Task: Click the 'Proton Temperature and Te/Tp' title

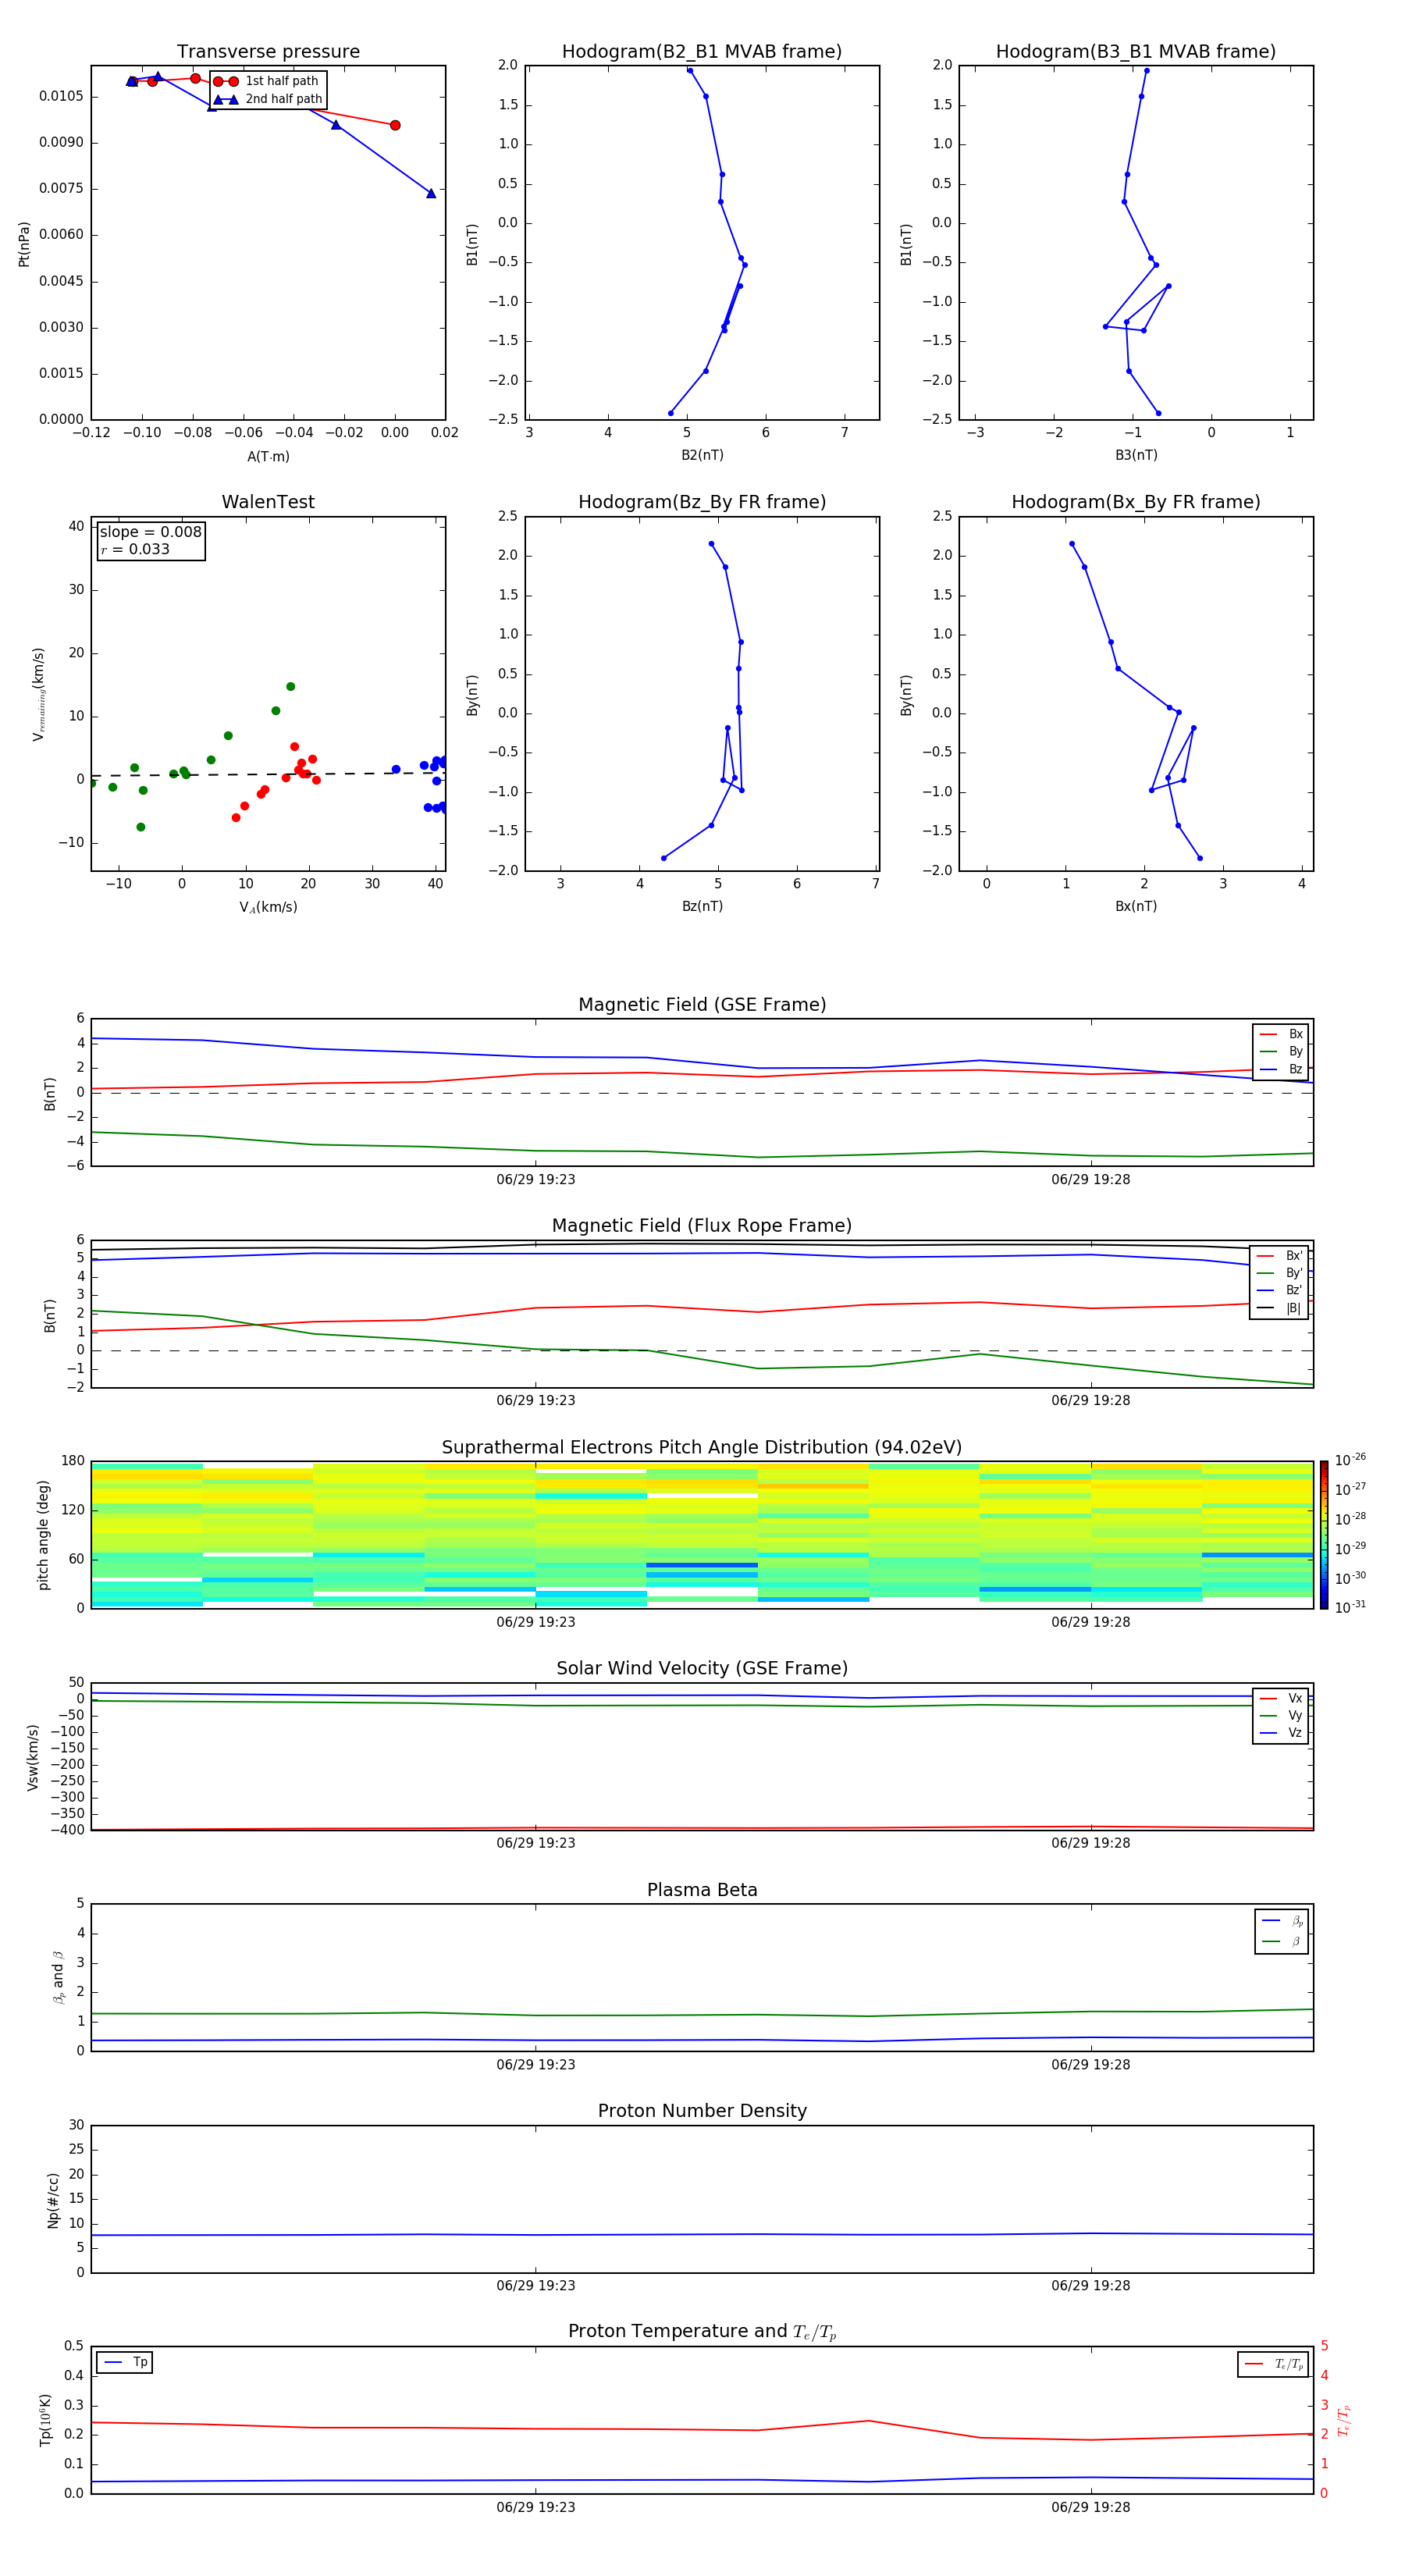Action: pos(702,2332)
